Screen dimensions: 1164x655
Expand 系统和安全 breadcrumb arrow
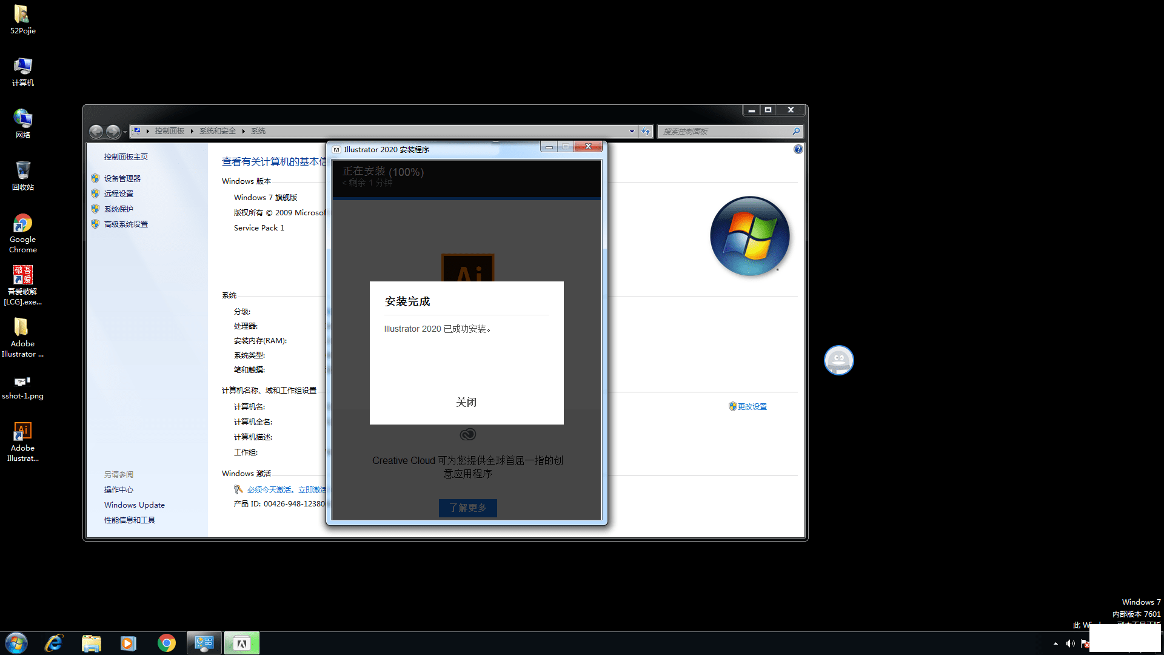(243, 131)
